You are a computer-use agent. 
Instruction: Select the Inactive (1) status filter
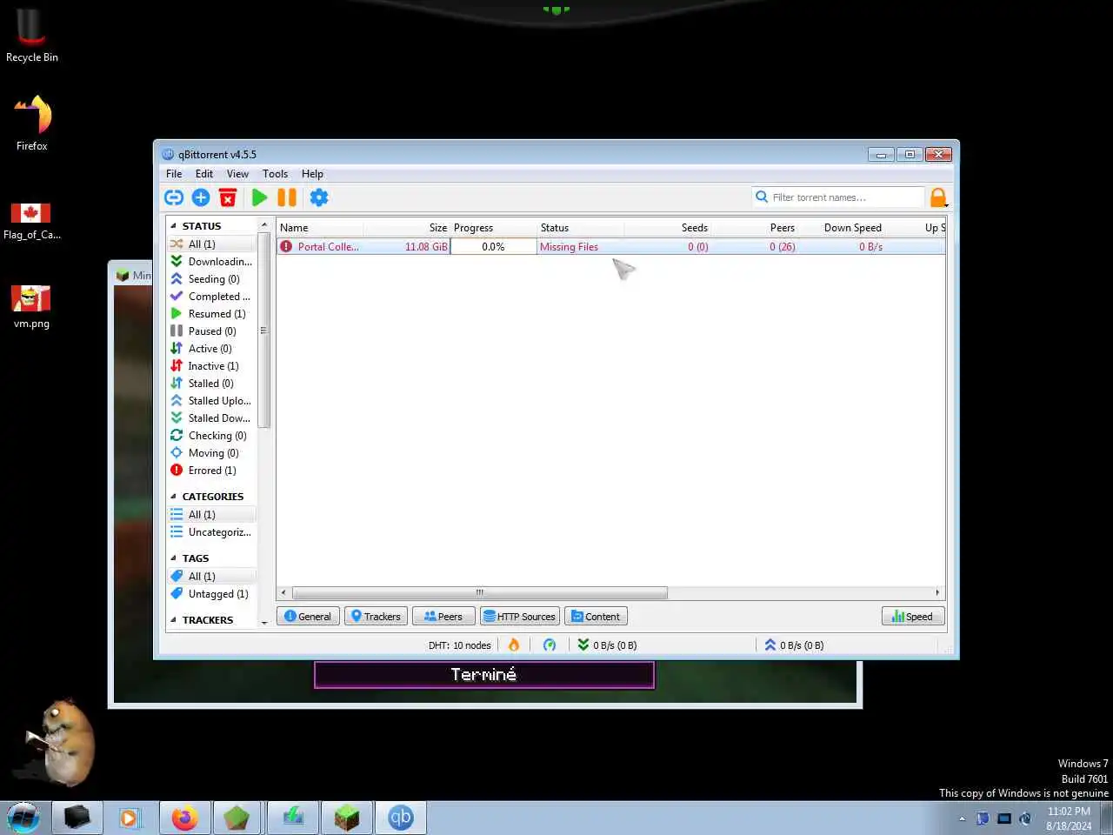point(211,366)
